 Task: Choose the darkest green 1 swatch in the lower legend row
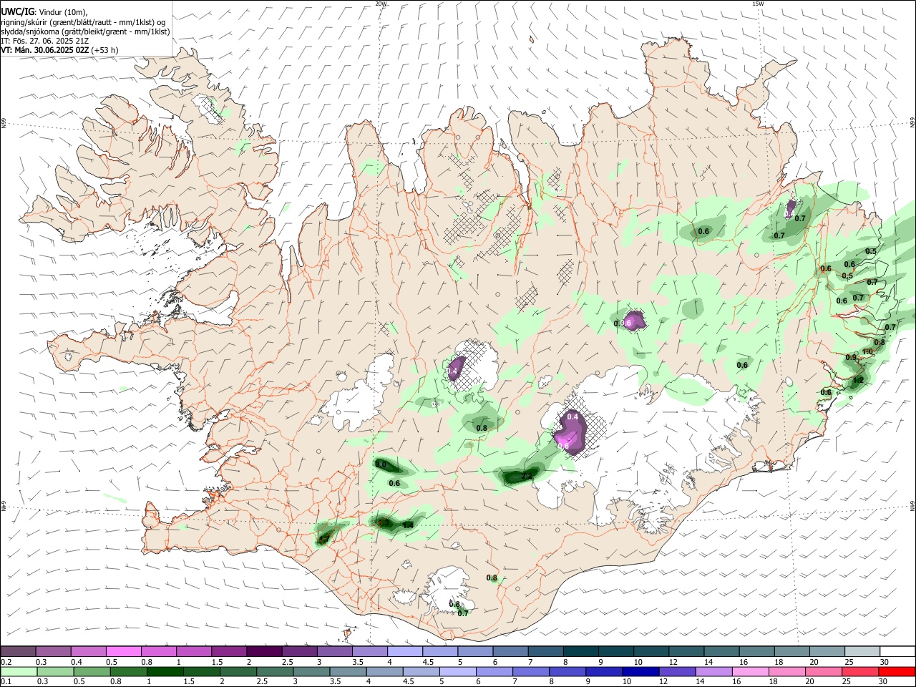[x=165, y=671]
